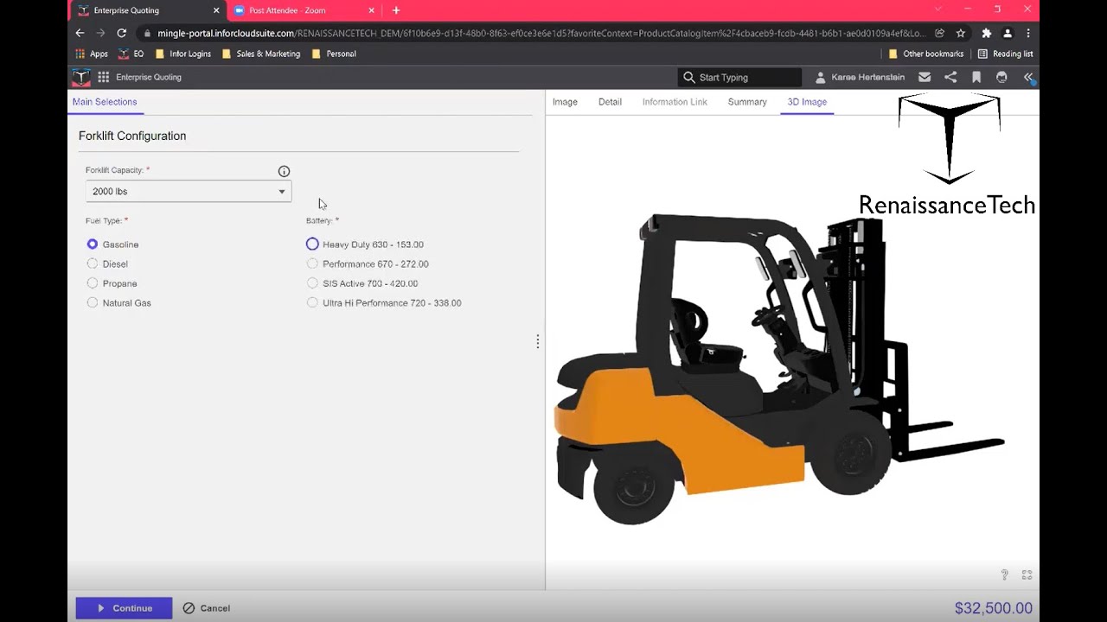Open Chrome profile avatar icon
This screenshot has height=622, width=1107.
coord(1008,33)
